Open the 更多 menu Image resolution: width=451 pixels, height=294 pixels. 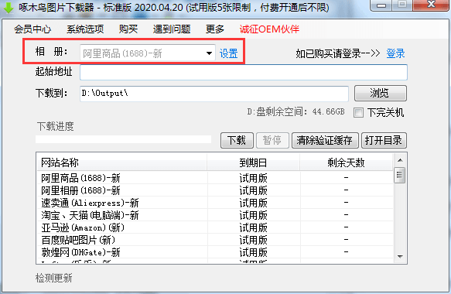pos(215,29)
